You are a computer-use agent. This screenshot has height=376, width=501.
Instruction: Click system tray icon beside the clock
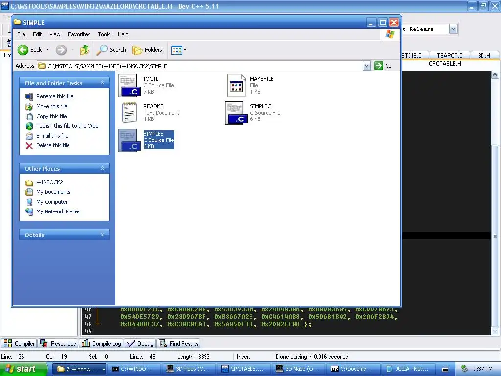(x=465, y=369)
